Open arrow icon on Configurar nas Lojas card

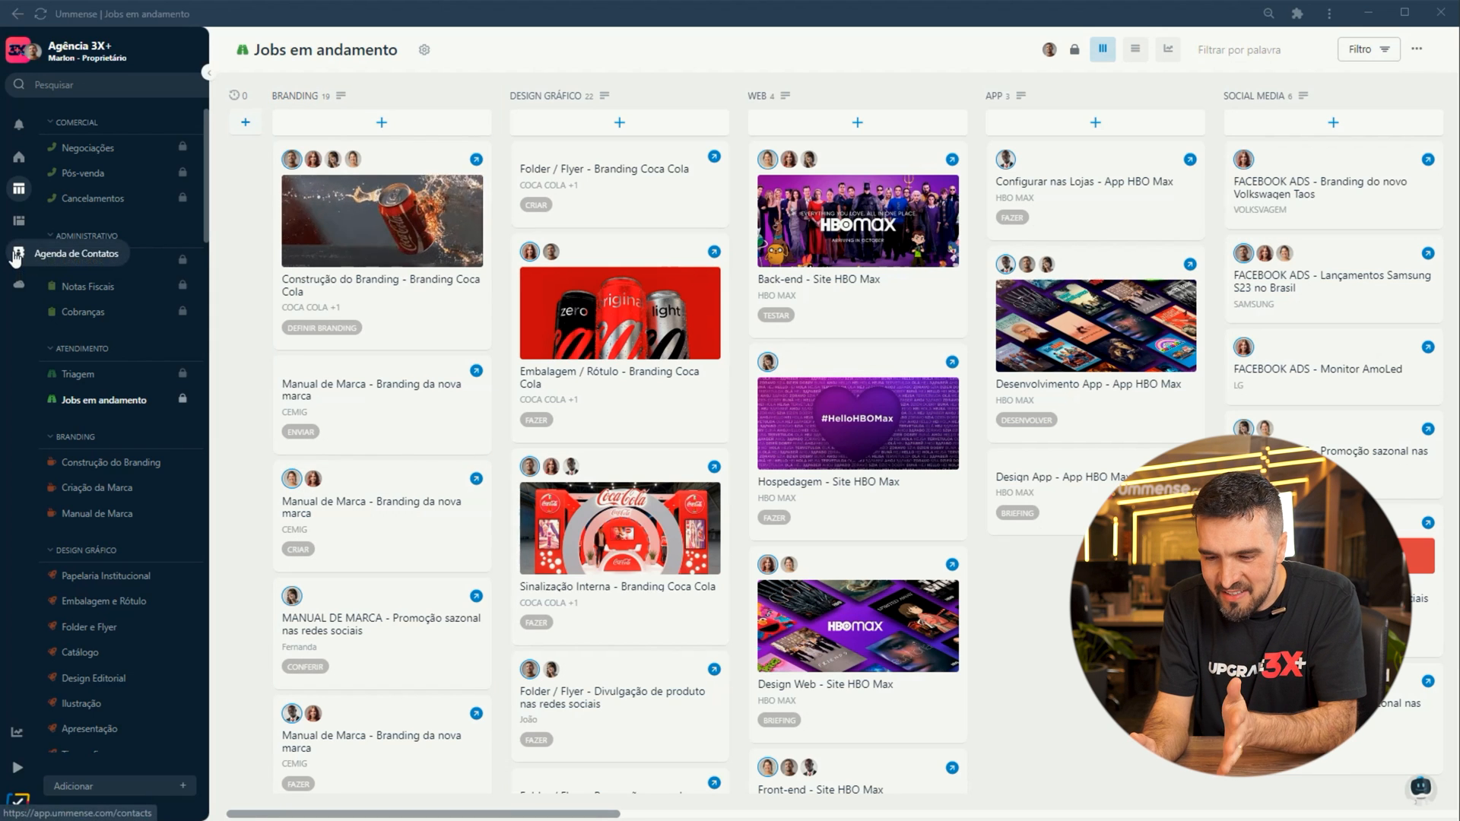click(x=1190, y=160)
